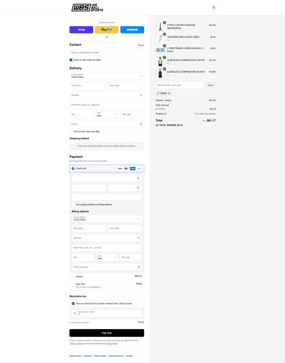The image size is (285, 363).
Task: Toggle Text me with news and offers
Action: [x=71, y=132]
